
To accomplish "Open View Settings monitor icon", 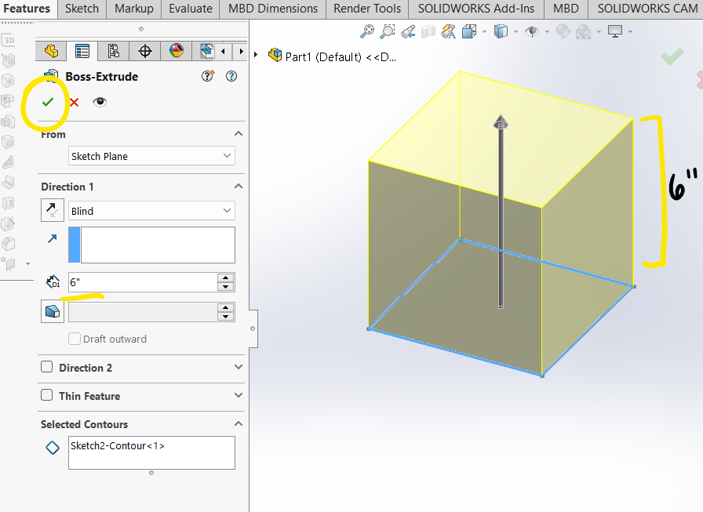I will pos(614,31).
